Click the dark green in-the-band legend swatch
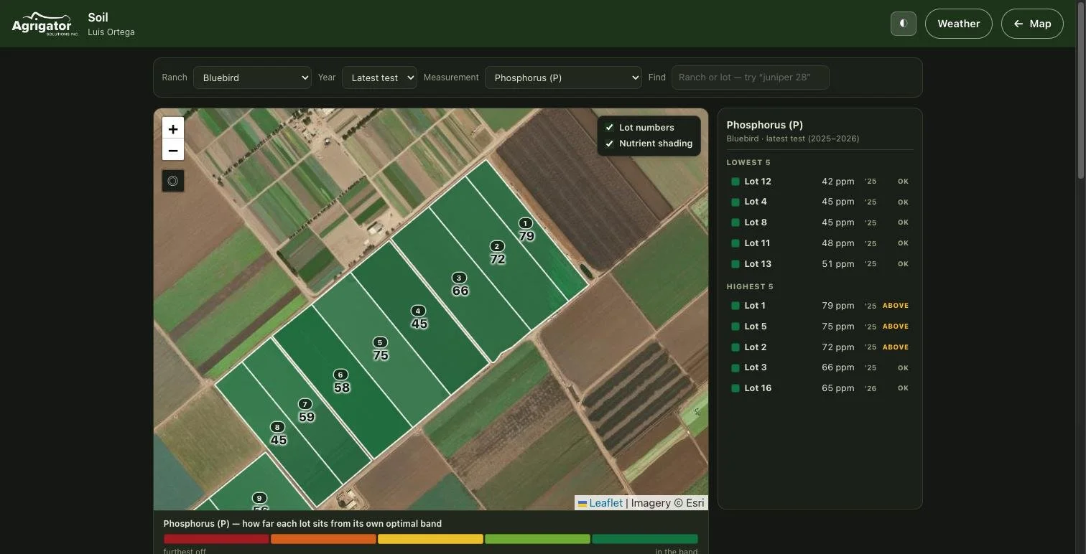This screenshot has height=554, width=1086. click(645, 539)
